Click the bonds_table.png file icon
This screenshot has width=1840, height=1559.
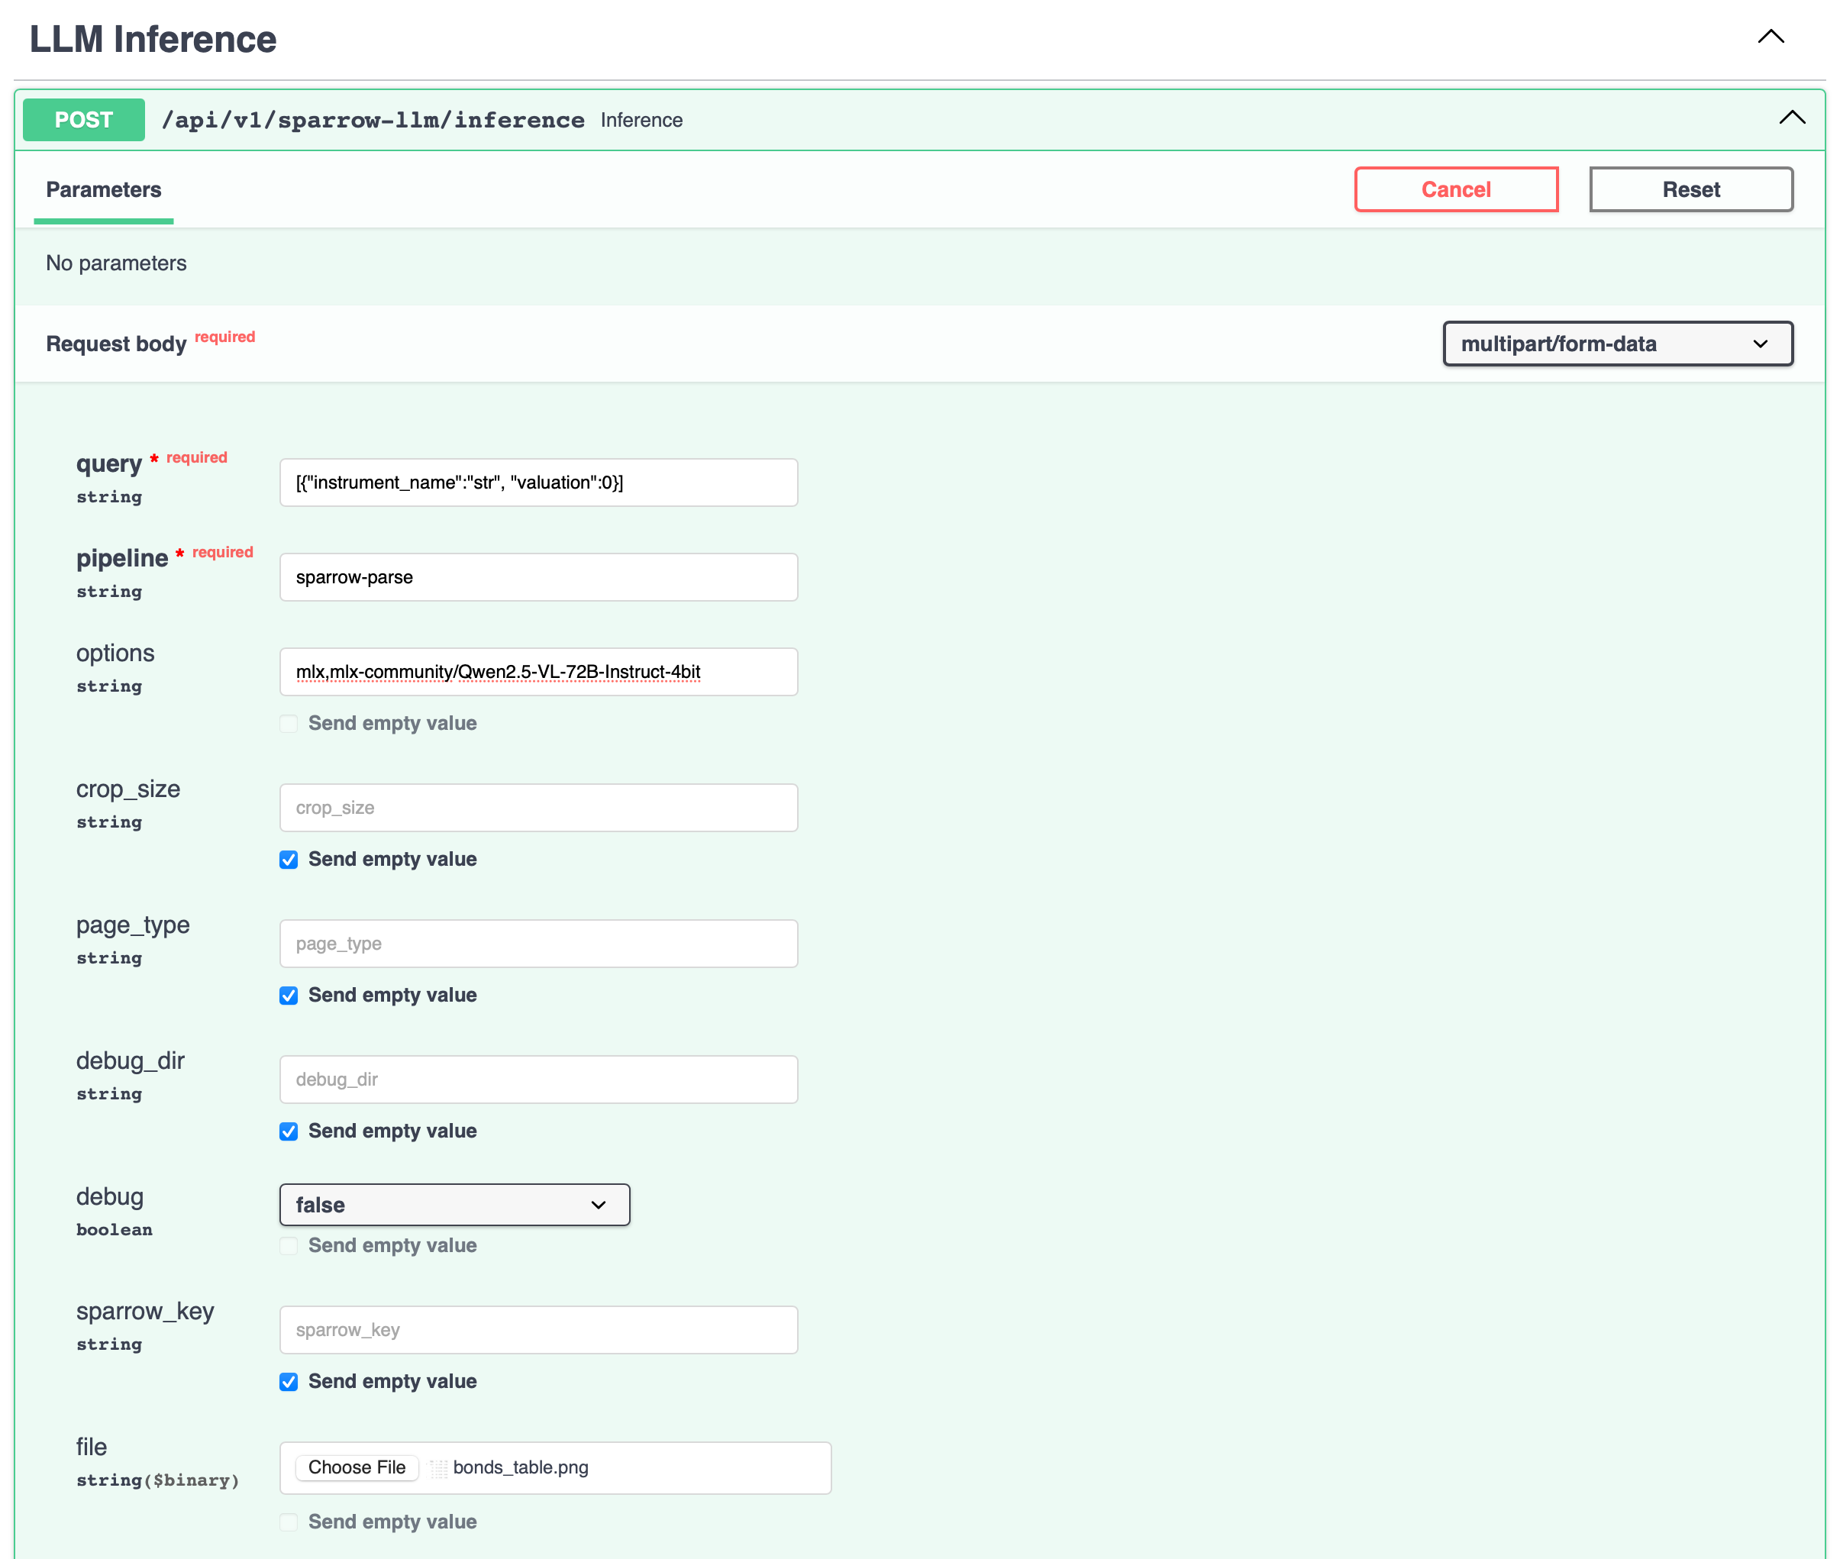tap(438, 1469)
